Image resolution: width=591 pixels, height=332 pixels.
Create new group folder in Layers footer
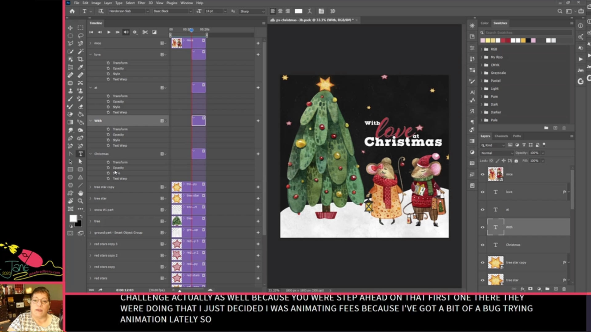point(547,289)
